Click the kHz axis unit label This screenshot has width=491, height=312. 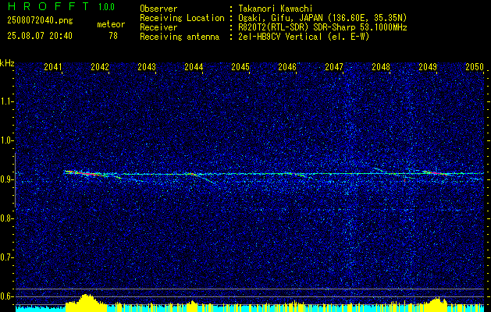(7, 63)
